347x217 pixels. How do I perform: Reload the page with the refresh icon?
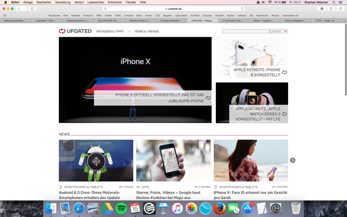coord(242,9)
